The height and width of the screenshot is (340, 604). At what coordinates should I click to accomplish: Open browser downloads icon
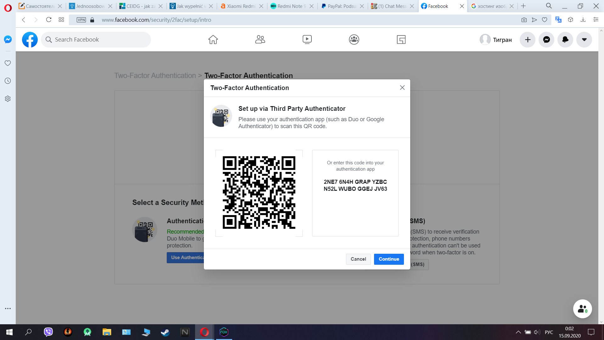583,20
